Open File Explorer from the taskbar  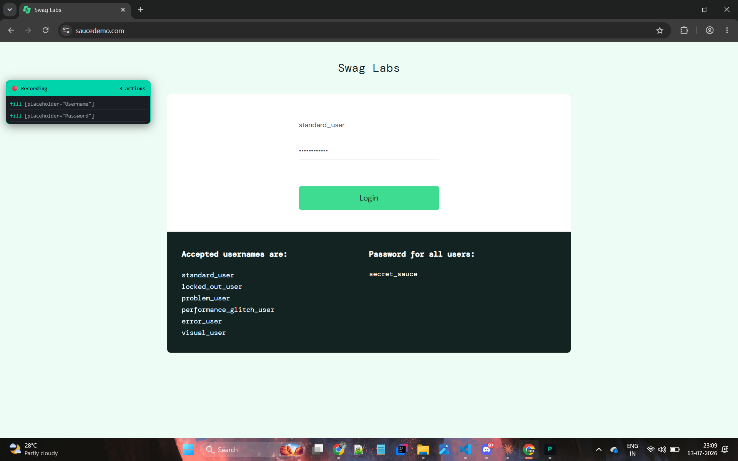[x=423, y=449]
